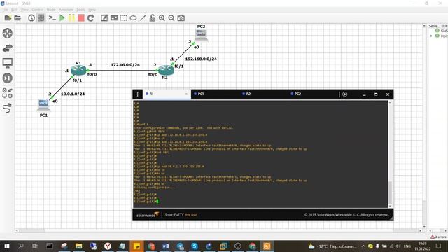Click the Zoom out magnifier

[171, 18]
